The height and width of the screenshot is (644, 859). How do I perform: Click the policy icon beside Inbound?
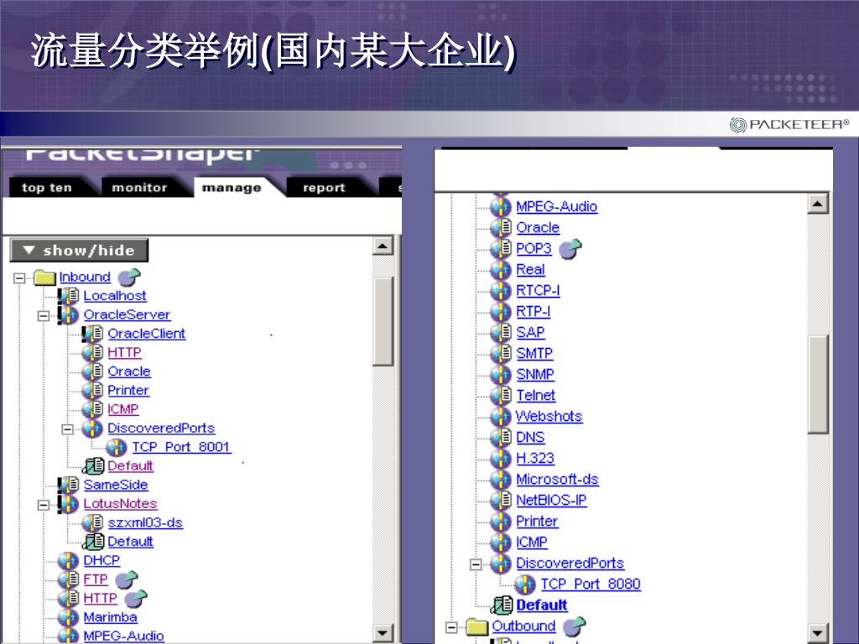(x=128, y=277)
